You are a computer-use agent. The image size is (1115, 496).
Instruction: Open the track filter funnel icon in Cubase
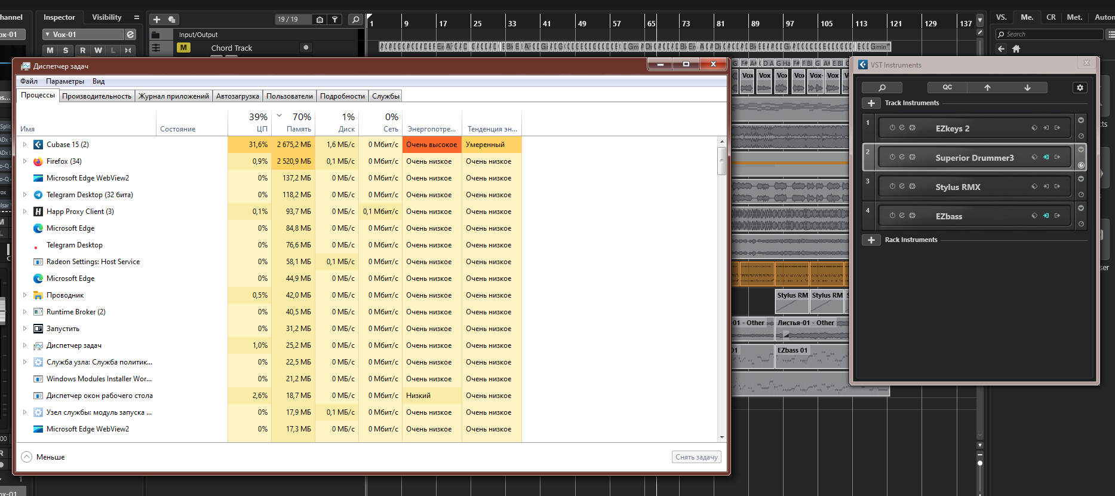pyautogui.click(x=334, y=20)
